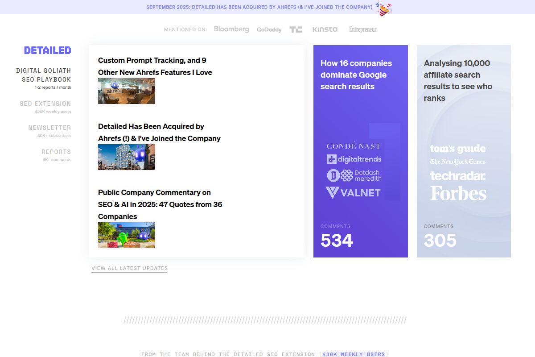Click the VALNET logo
This screenshot has height=357, width=535.
[x=354, y=192]
